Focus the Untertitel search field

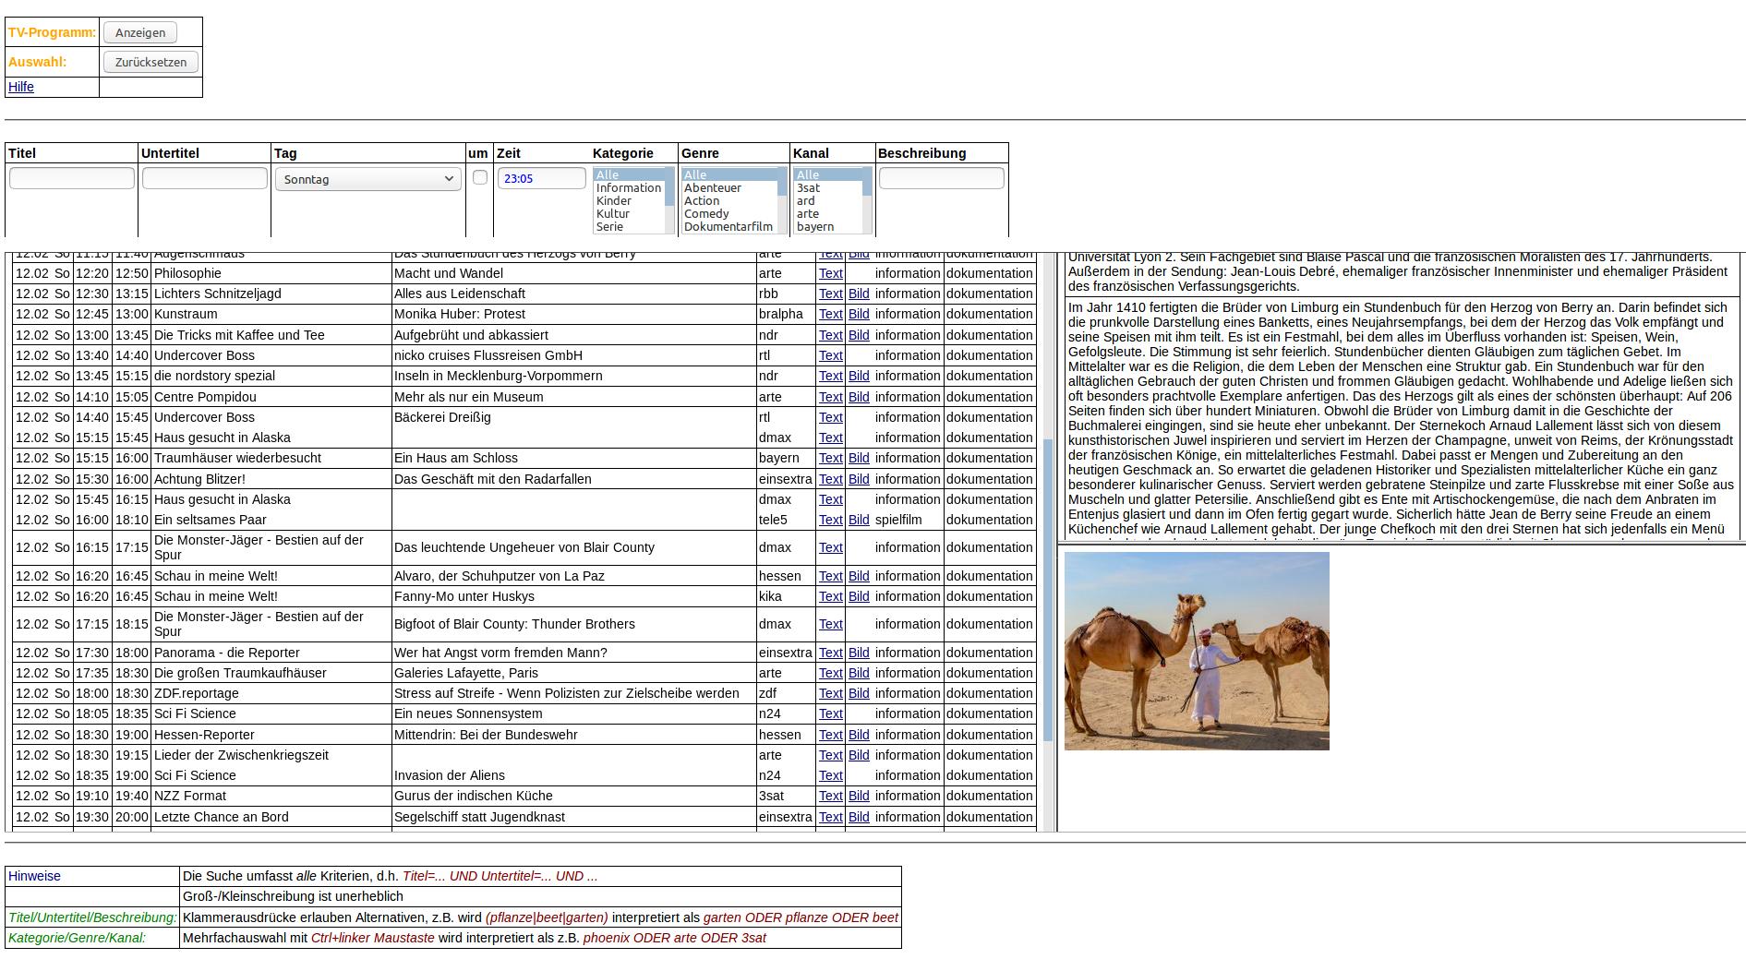pos(205,178)
